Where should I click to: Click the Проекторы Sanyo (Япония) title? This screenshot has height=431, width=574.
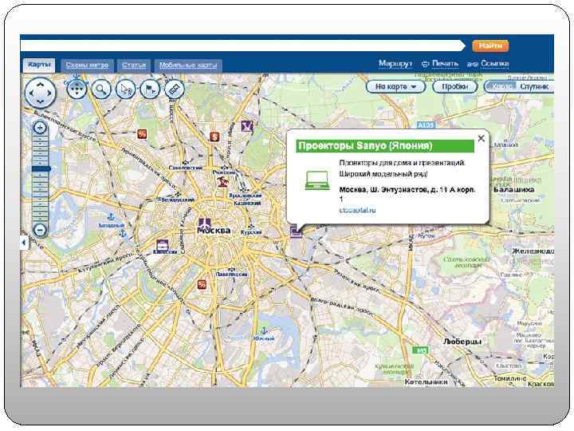click(365, 146)
